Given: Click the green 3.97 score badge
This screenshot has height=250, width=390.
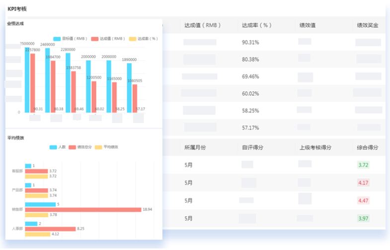Looking at the screenshot, I should (x=363, y=219).
